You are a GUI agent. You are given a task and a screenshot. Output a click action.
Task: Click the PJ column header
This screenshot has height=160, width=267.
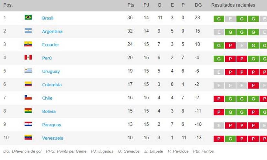pyautogui.click(x=146, y=5)
